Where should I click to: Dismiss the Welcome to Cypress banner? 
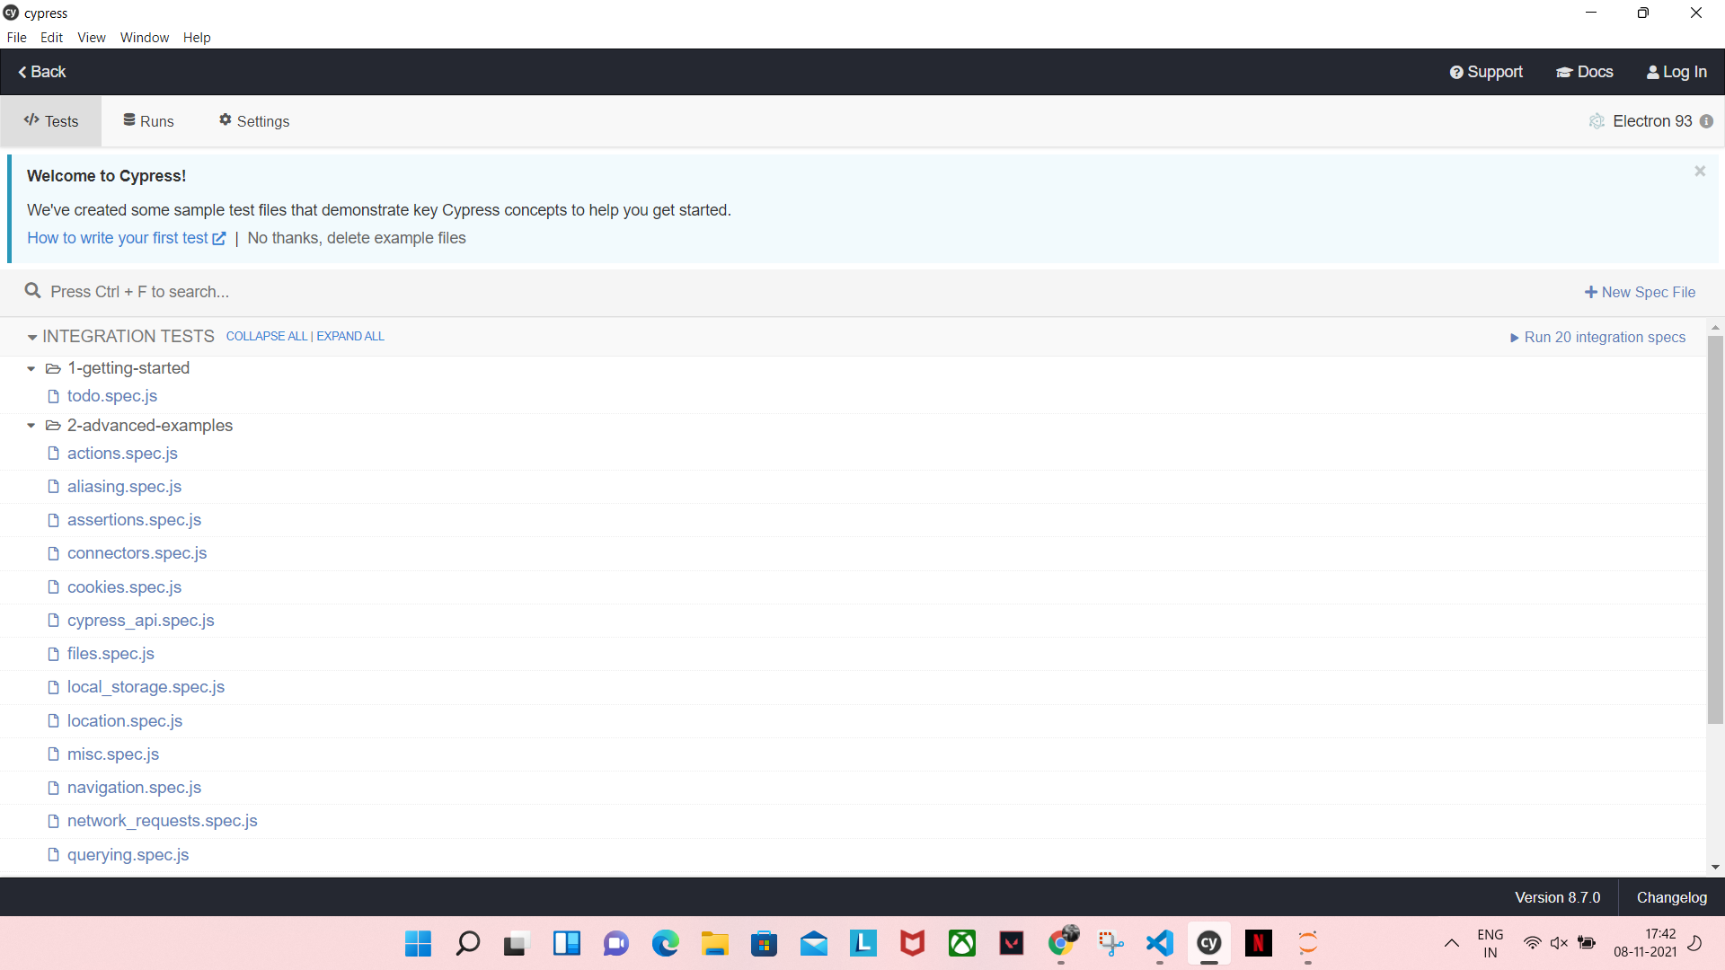coord(1699,171)
